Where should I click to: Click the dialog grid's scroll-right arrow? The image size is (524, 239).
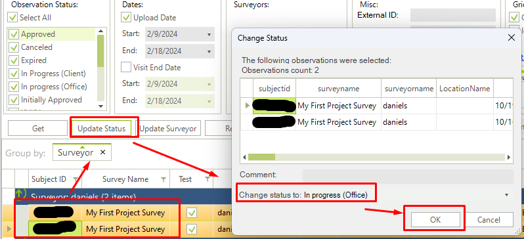pyautogui.click(x=509, y=157)
